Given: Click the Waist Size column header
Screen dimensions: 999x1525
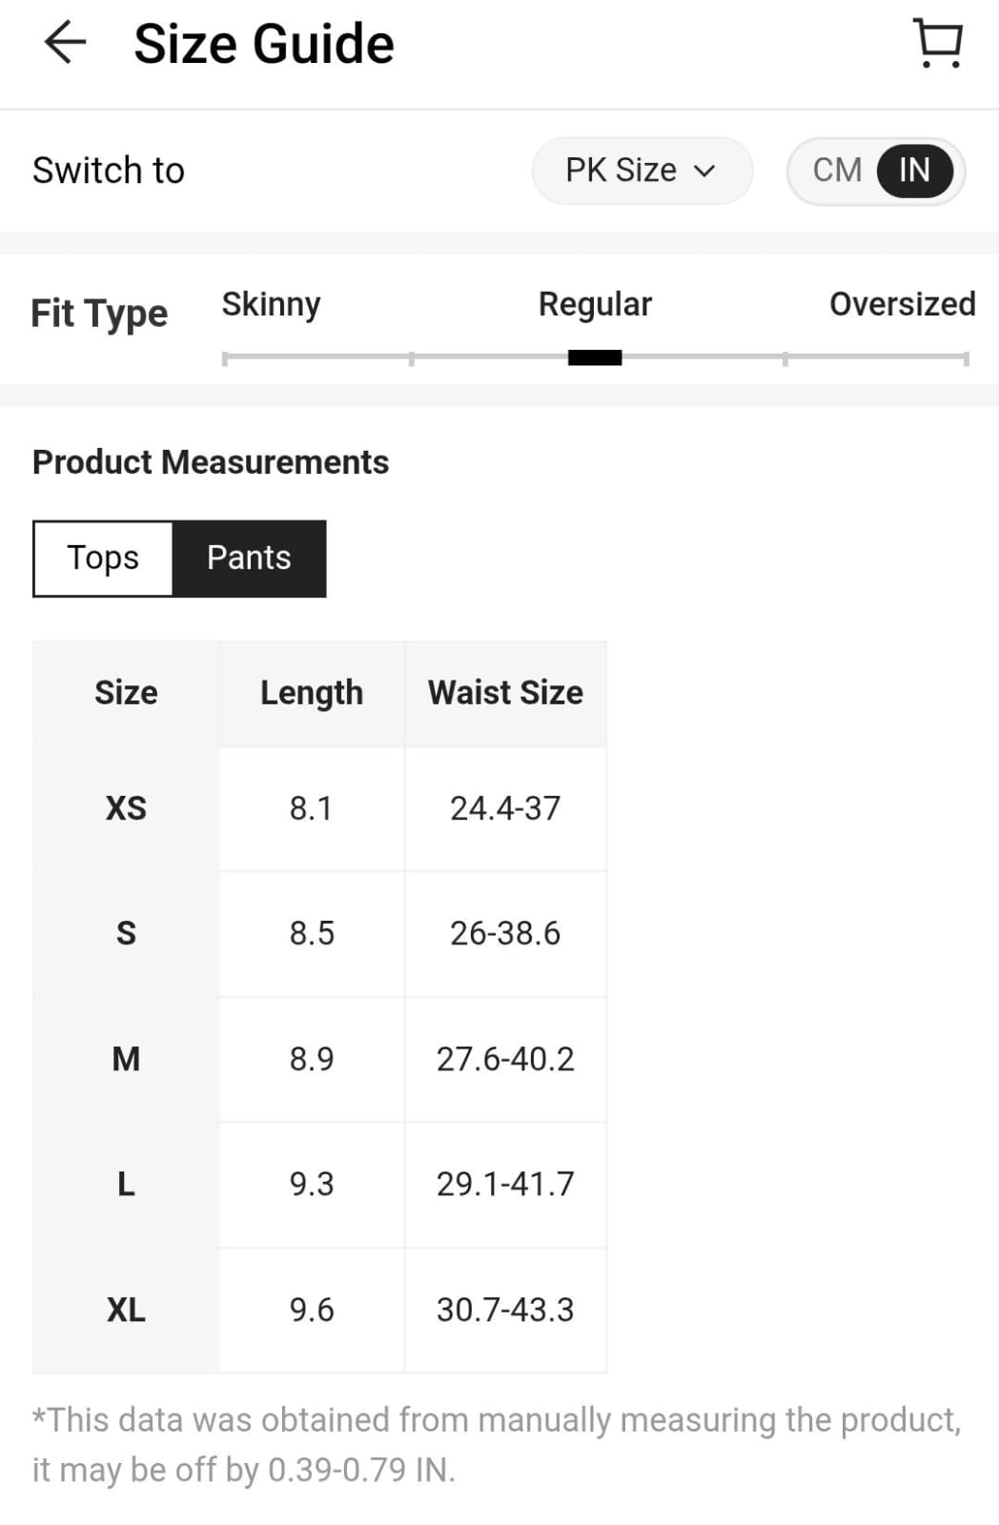Looking at the screenshot, I should pyautogui.click(x=505, y=693).
